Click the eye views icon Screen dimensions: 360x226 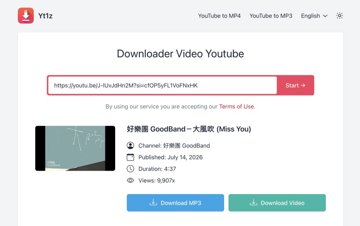point(130,180)
